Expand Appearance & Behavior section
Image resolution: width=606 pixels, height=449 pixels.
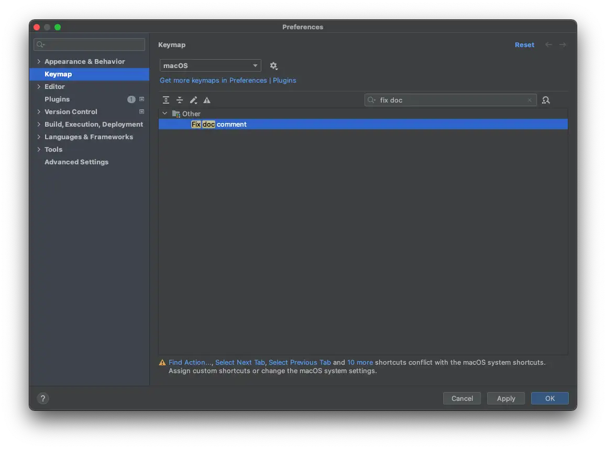[x=39, y=61]
